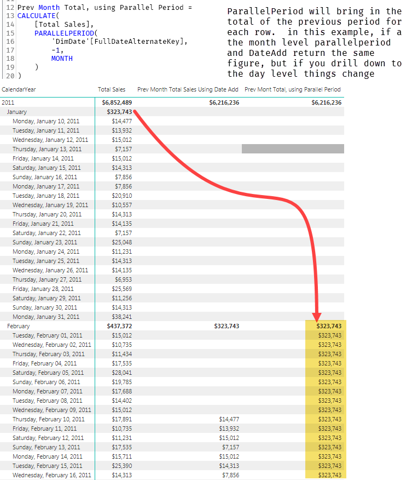Click the row Tuesday, January 11, 2011
Viewport: 418px width, 480px height.
(x=172, y=130)
